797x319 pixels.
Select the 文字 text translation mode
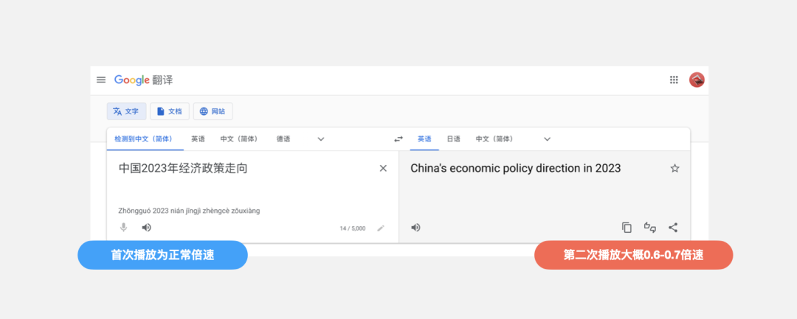127,111
